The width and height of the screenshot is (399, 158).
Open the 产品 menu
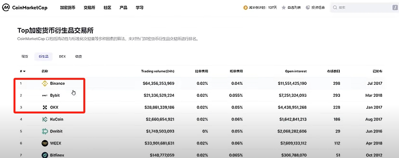click(x=123, y=7)
